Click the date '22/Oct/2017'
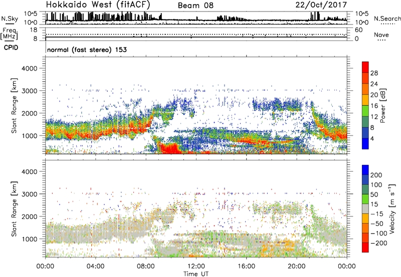401x277 pixels. pyautogui.click(x=321, y=5)
